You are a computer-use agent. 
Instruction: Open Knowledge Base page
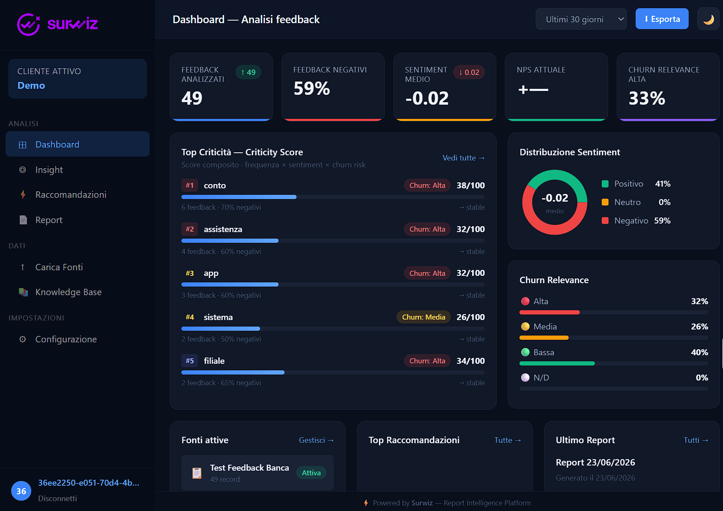coord(78,292)
